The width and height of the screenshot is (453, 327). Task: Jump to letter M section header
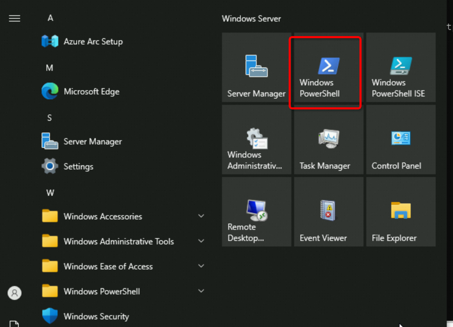[50, 68]
